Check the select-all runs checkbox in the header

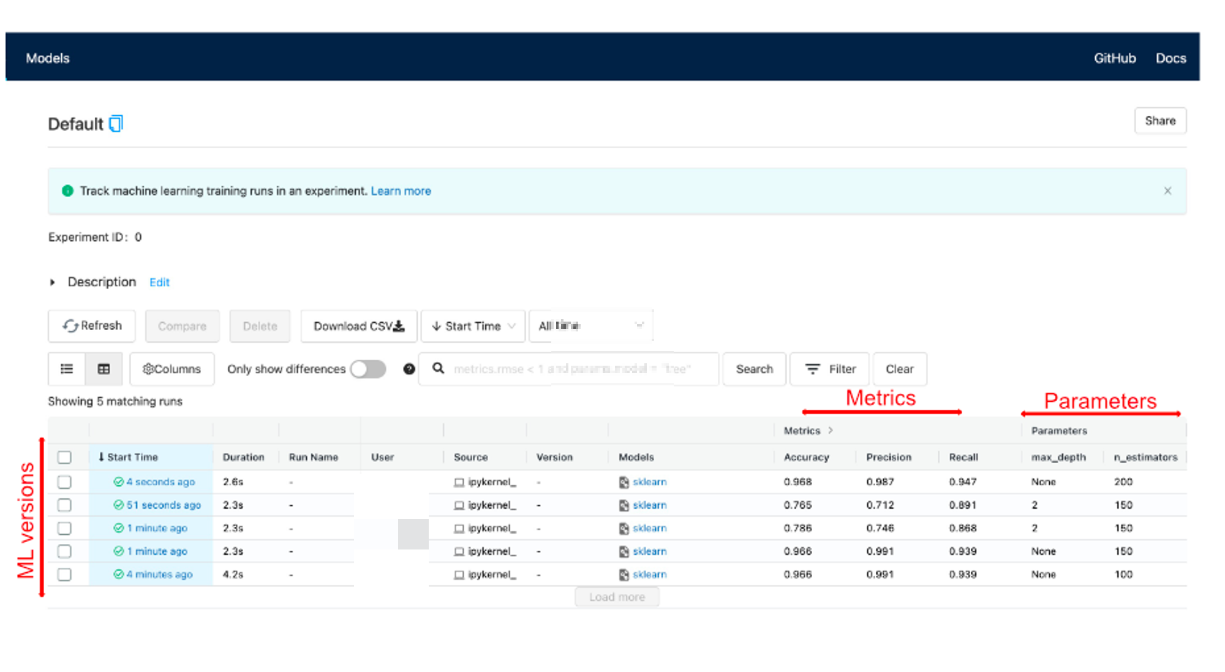point(64,458)
